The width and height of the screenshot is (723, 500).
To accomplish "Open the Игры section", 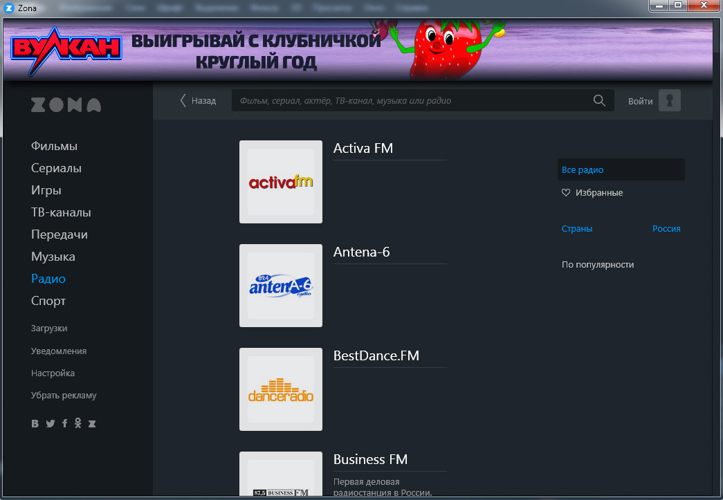I will (46, 190).
